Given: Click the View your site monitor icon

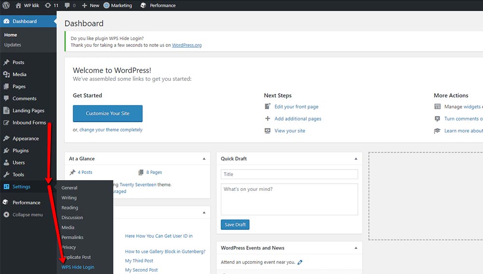Looking at the screenshot, I should 268,130.
